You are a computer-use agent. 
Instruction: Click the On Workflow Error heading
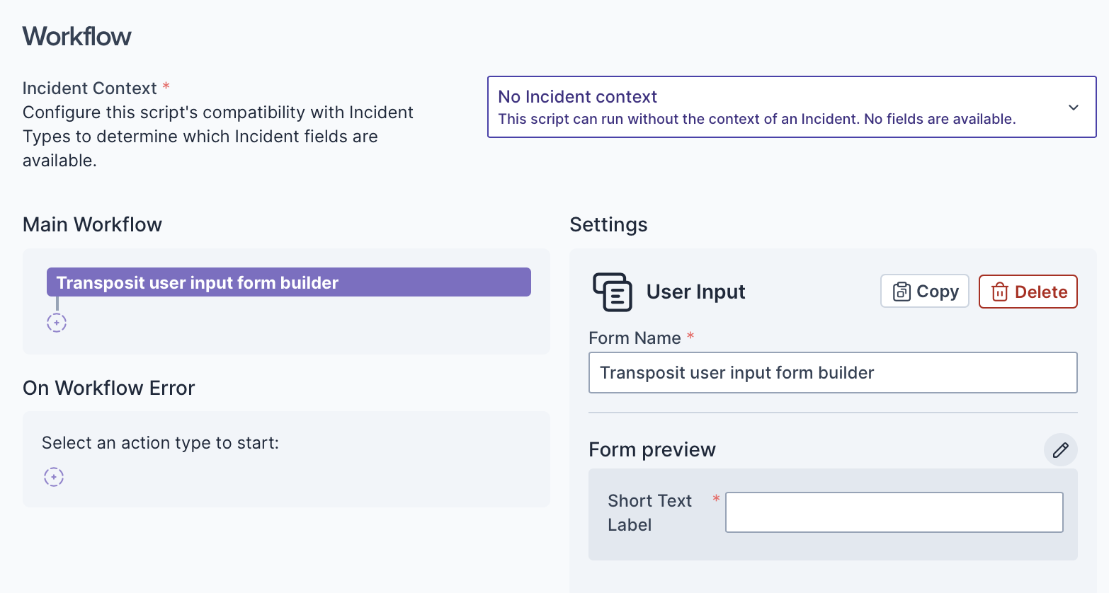pos(109,388)
